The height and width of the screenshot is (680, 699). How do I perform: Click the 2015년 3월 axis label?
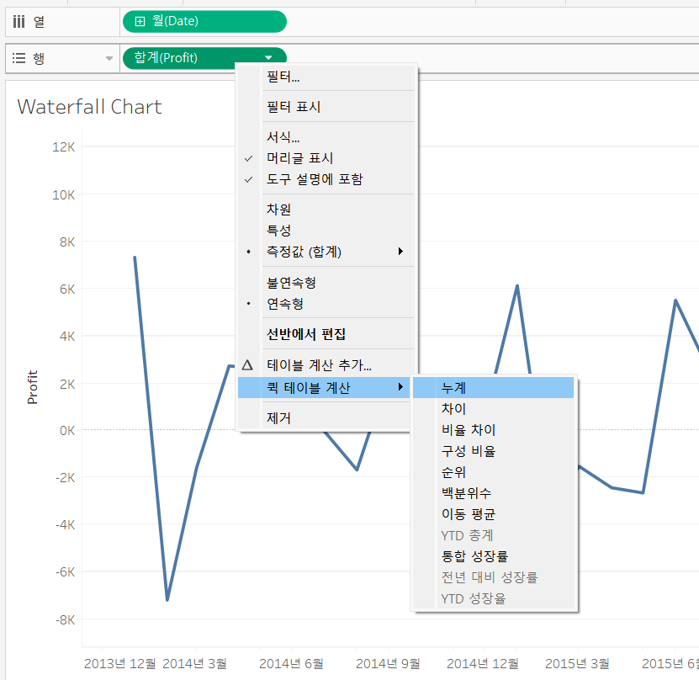(577, 663)
